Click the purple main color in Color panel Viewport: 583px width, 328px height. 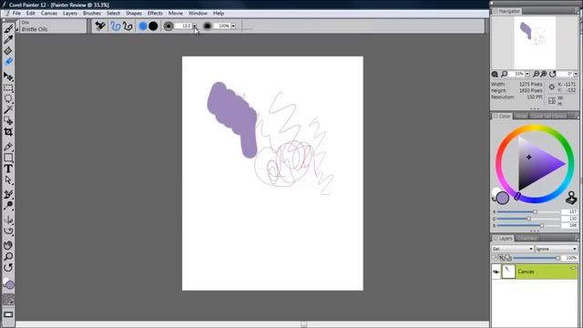pyautogui.click(x=503, y=198)
